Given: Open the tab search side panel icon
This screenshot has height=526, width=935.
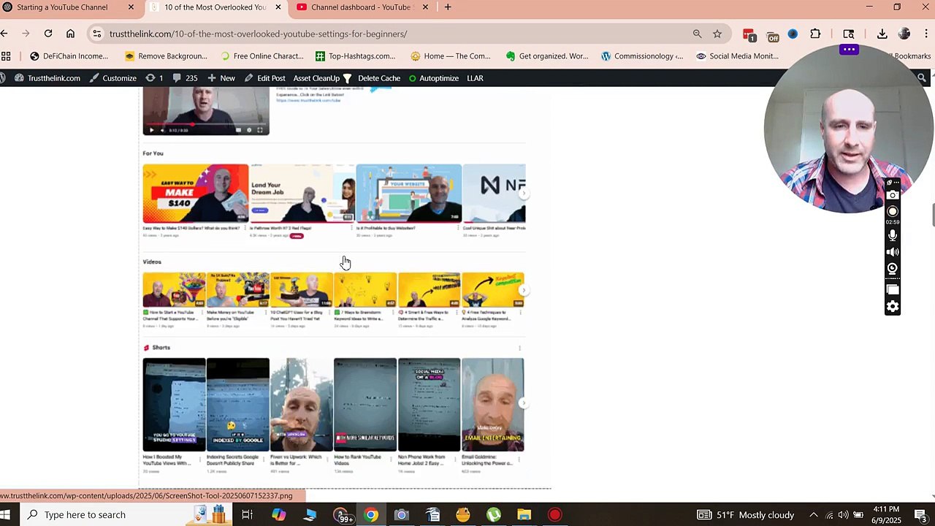Looking at the screenshot, I should click(x=848, y=34).
